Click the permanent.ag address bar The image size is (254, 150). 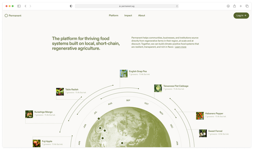pyautogui.click(x=127, y=6)
